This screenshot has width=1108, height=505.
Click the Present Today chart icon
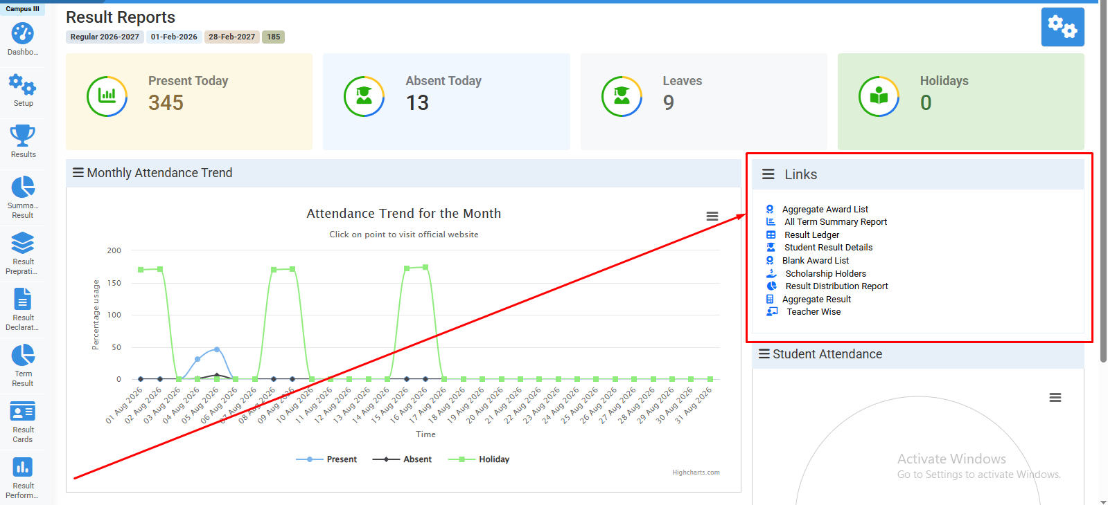pyautogui.click(x=107, y=96)
